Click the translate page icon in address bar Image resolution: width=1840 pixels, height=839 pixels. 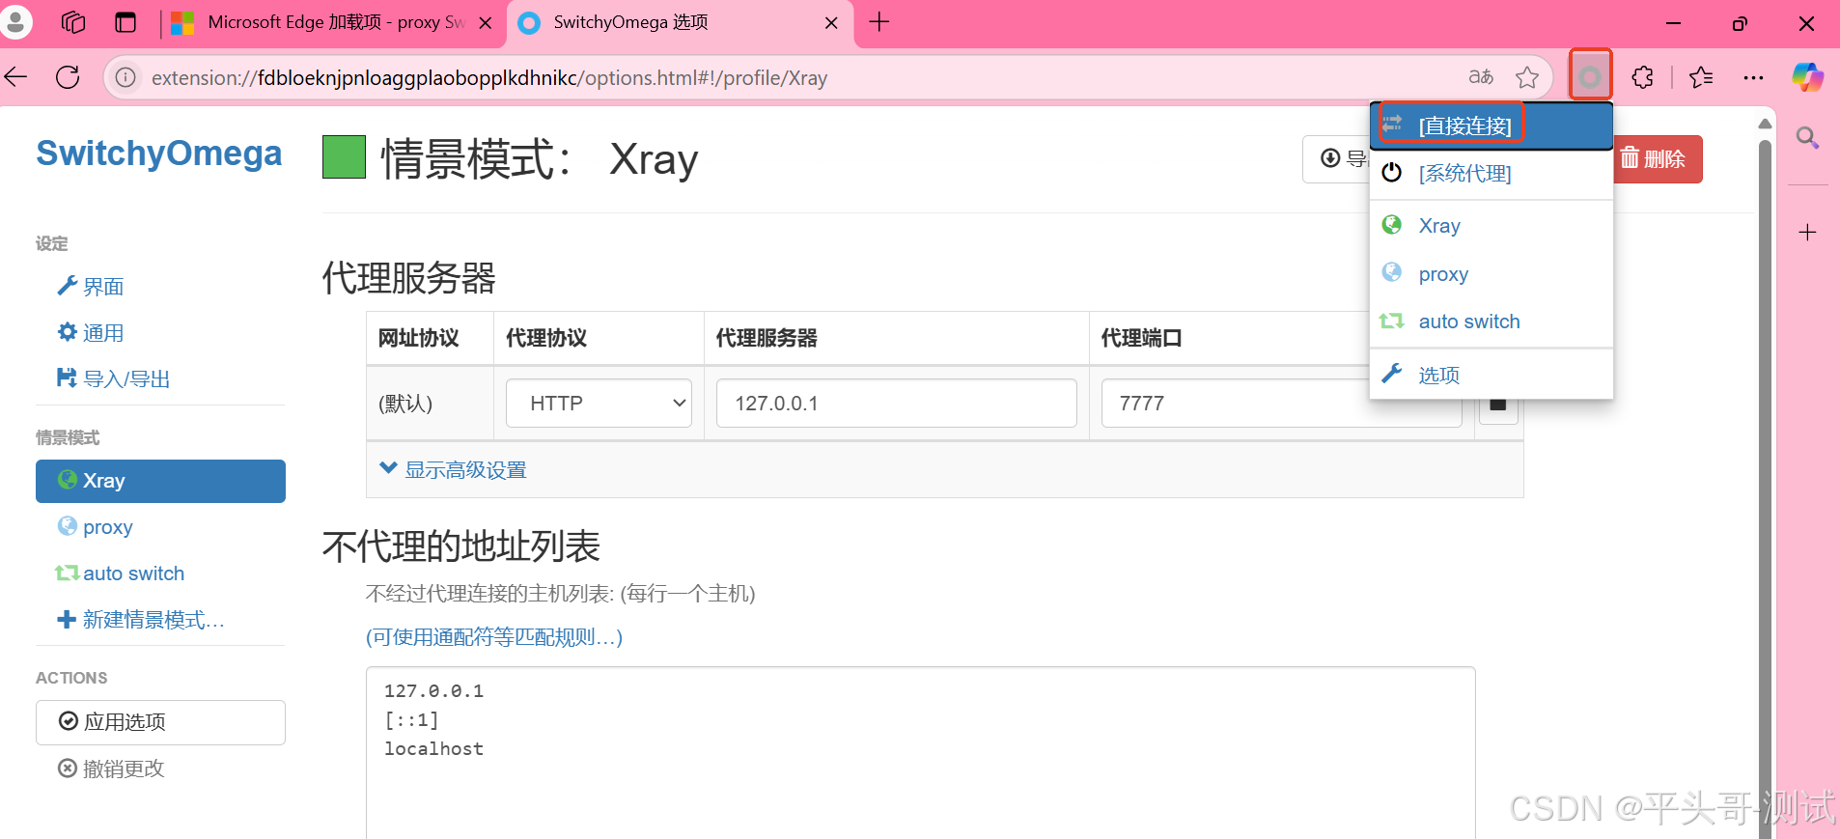[1481, 77]
